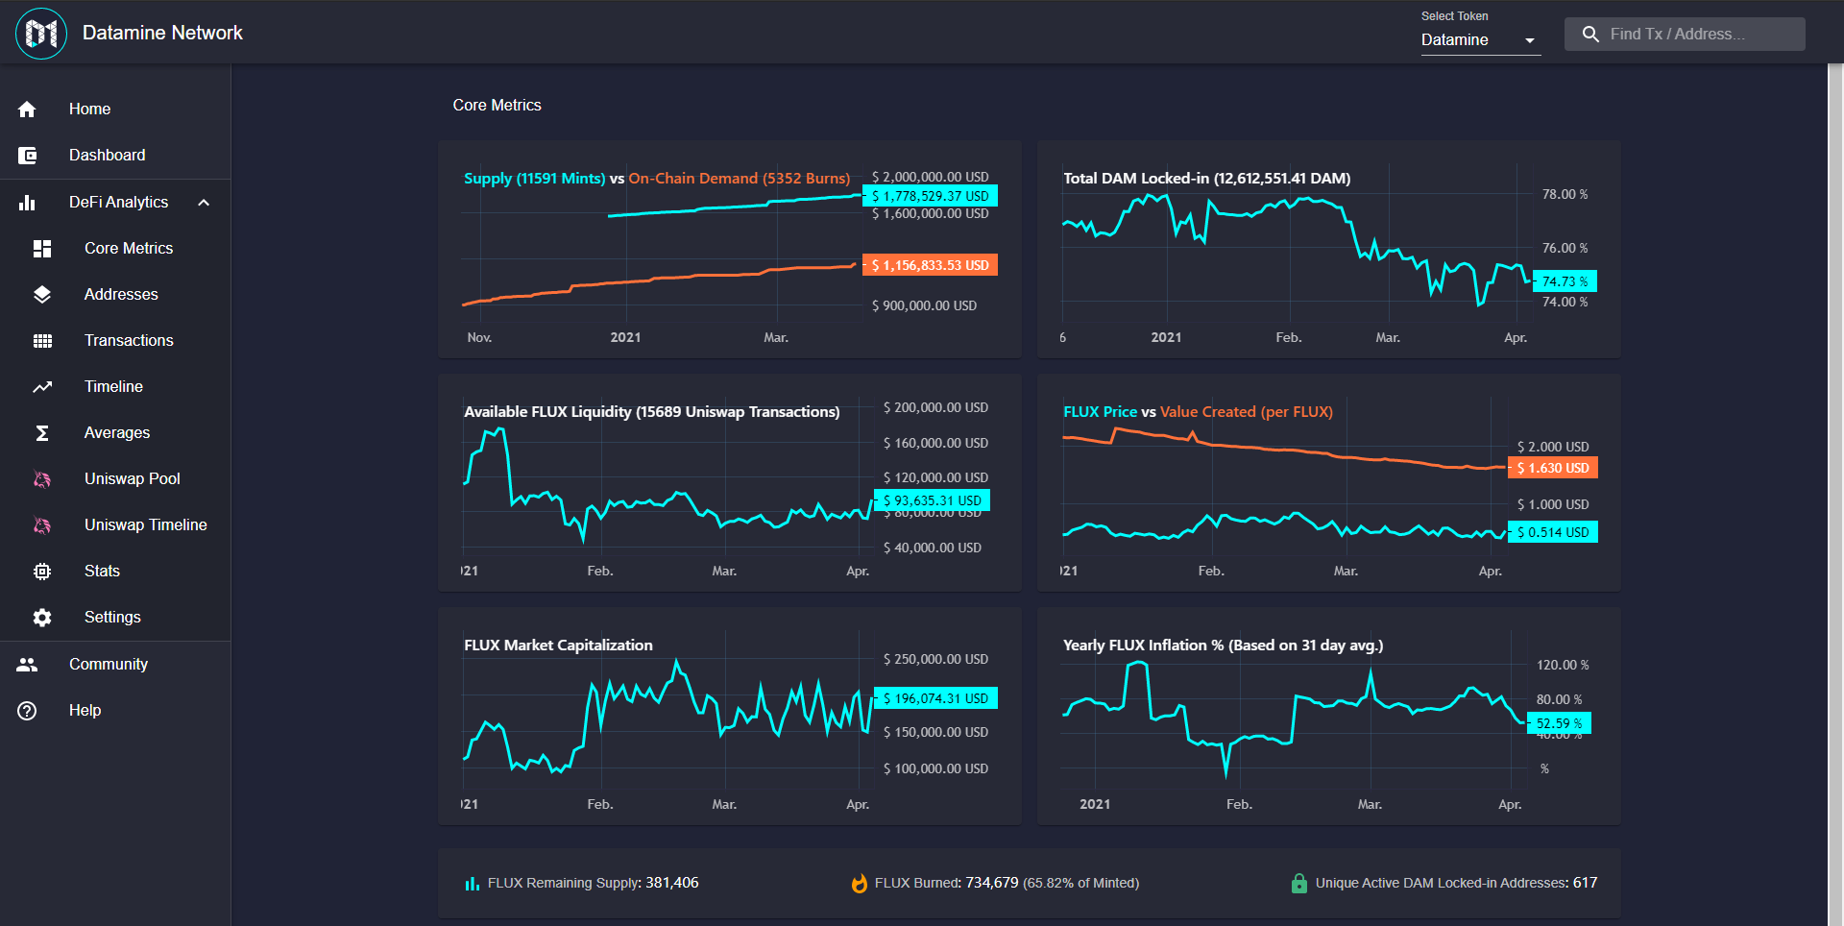This screenshot has height=926, width=1844.
Task: Collapse the DeFi Analytics section chevron
Action: [x=204, y=203]
